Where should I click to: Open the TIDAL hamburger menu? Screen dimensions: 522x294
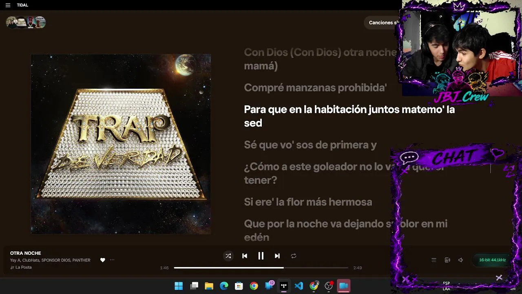click(x=8, y=5)
